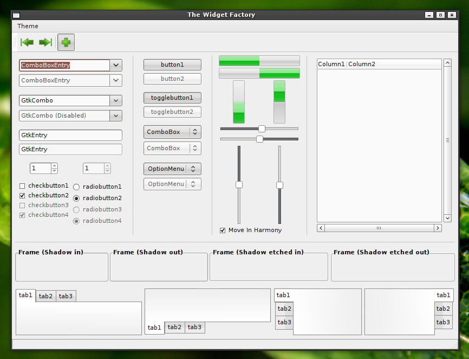Click the greyed button2
Viewport: 469px width, 359px height.
coord(172,79)
